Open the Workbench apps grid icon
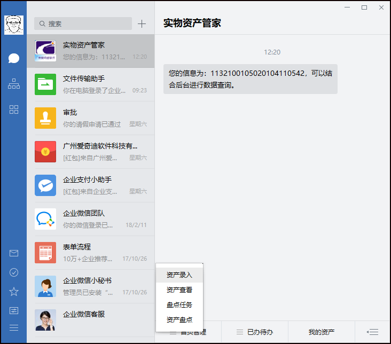 pyautogui.click(x=14, y=110)
